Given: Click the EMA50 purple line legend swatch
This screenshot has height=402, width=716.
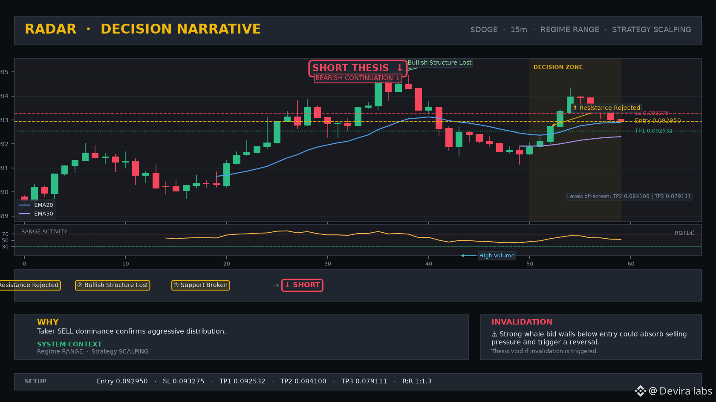Looking at the screenshot, I should coord(25,214).
